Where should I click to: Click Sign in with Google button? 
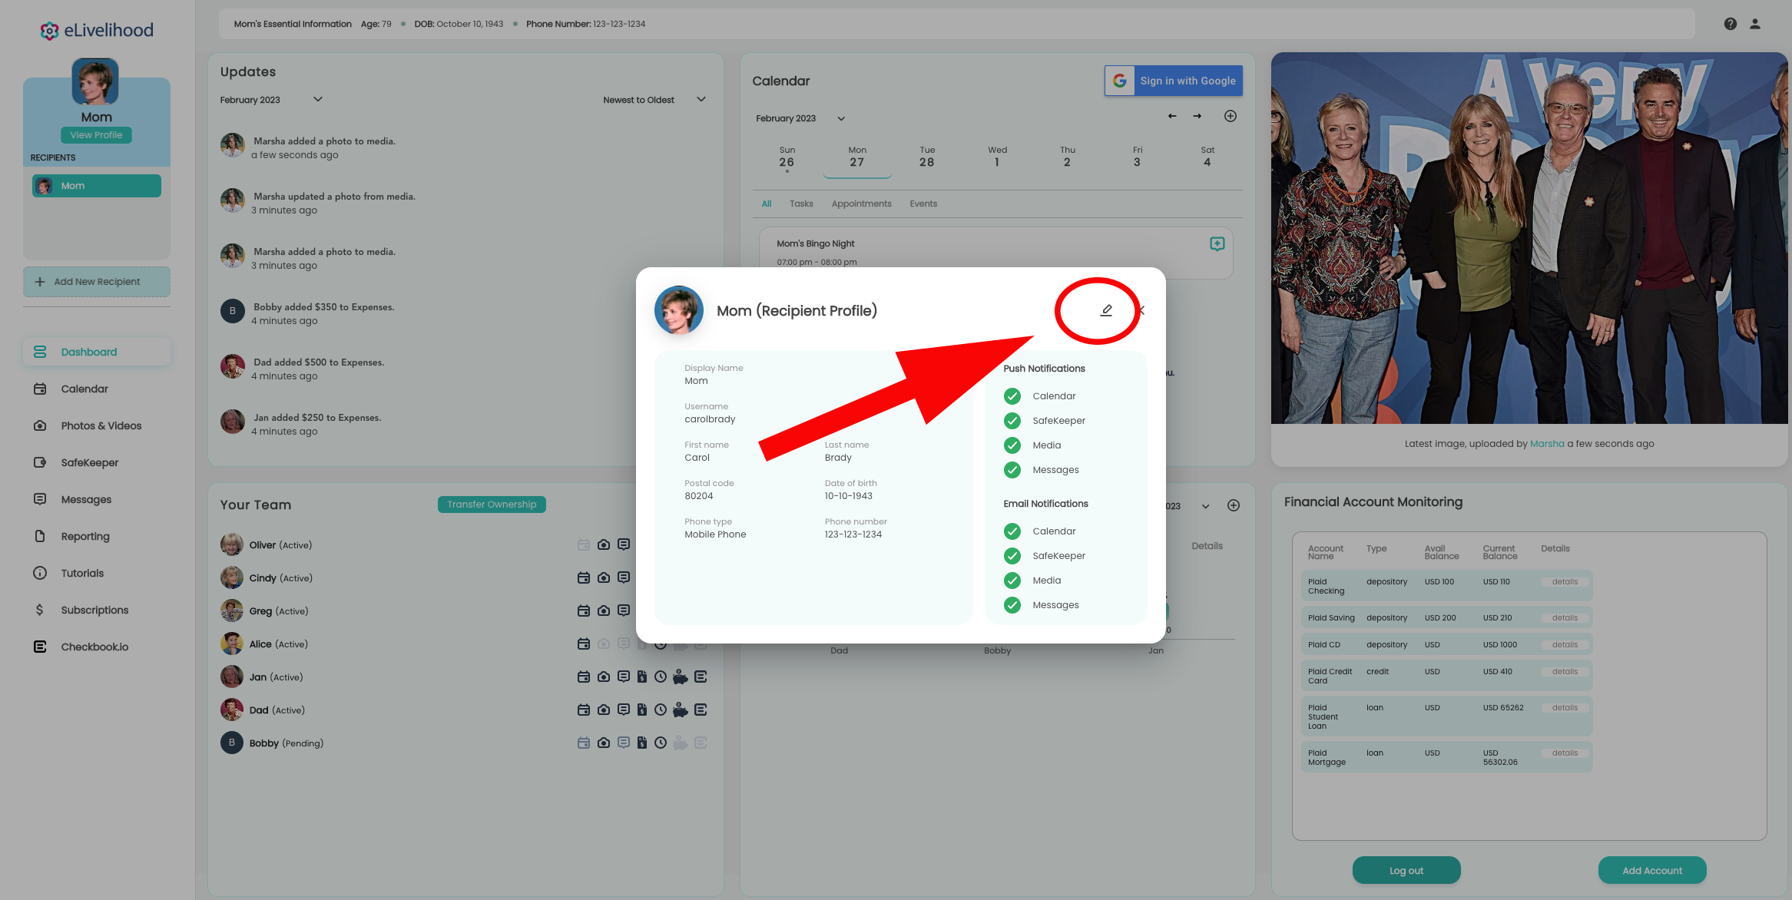click(1173, 81)
